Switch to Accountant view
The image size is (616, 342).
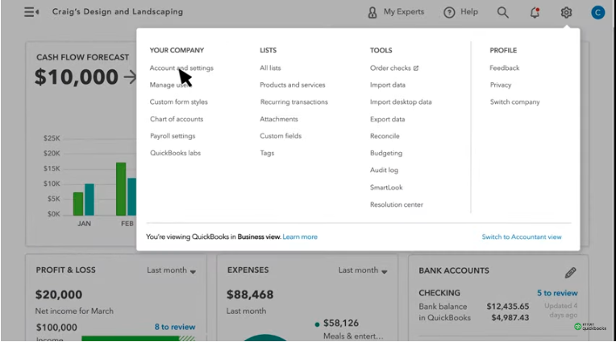[522, 237]
